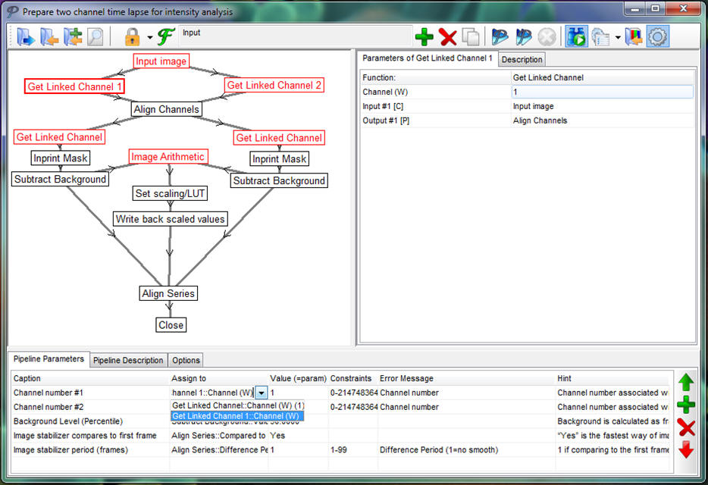Delete the pipeline parameter with the red X

point(686,427)
